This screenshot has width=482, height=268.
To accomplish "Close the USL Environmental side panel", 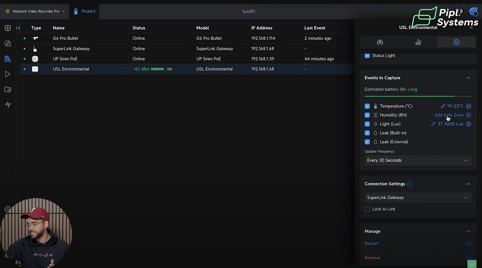I will 471,28.
